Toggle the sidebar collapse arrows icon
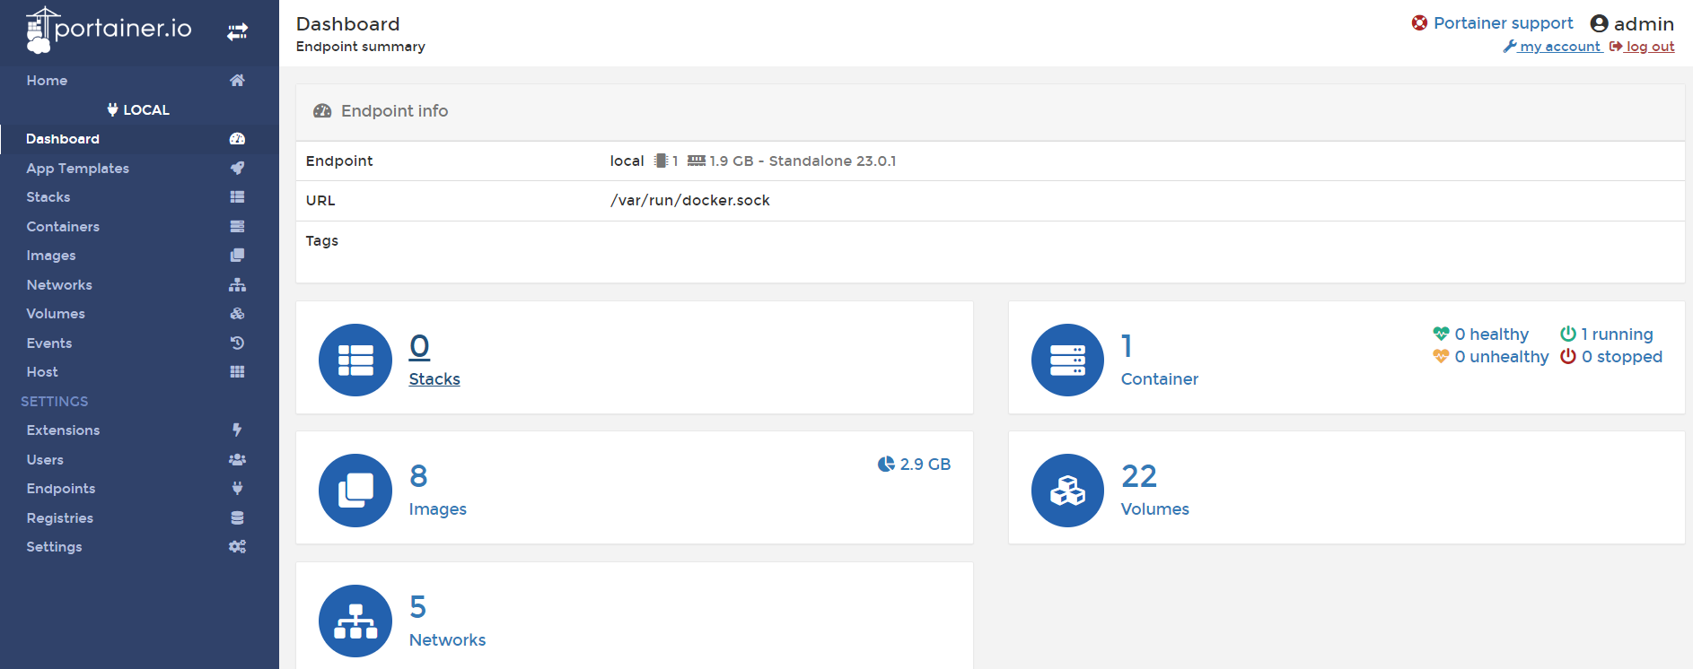The image size is (1693, 669). [x=237, y=32]
